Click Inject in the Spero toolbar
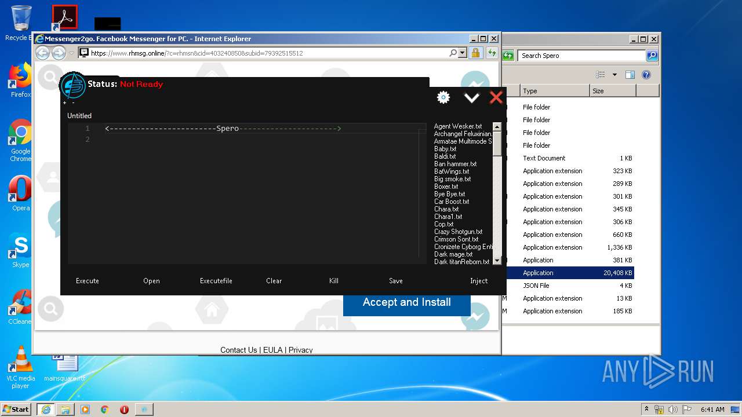The image size is (742, 417). pyautogui.click(x=479, y=281)
